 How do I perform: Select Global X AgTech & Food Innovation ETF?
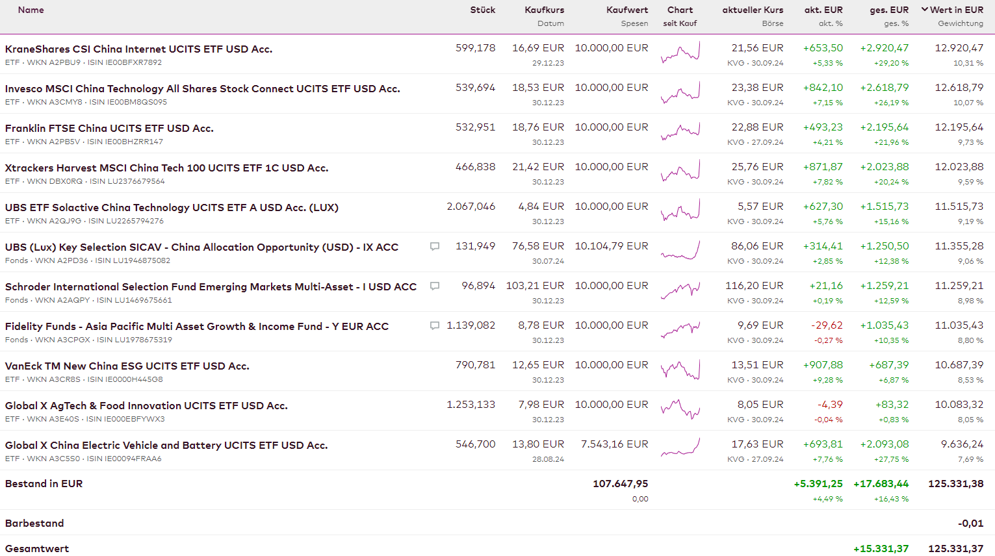point(146,406)
